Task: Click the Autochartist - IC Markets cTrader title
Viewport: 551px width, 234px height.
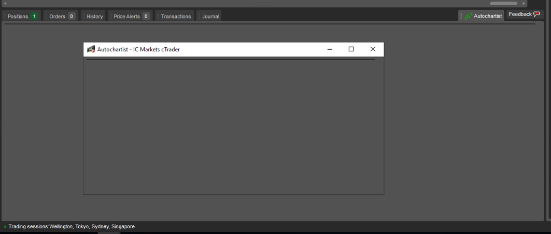Action: click(x=138, y=50)
